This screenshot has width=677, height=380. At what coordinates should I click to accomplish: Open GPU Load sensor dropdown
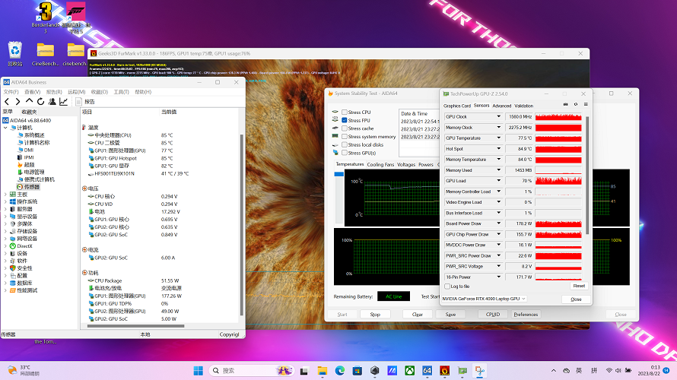tap(499, 181)
